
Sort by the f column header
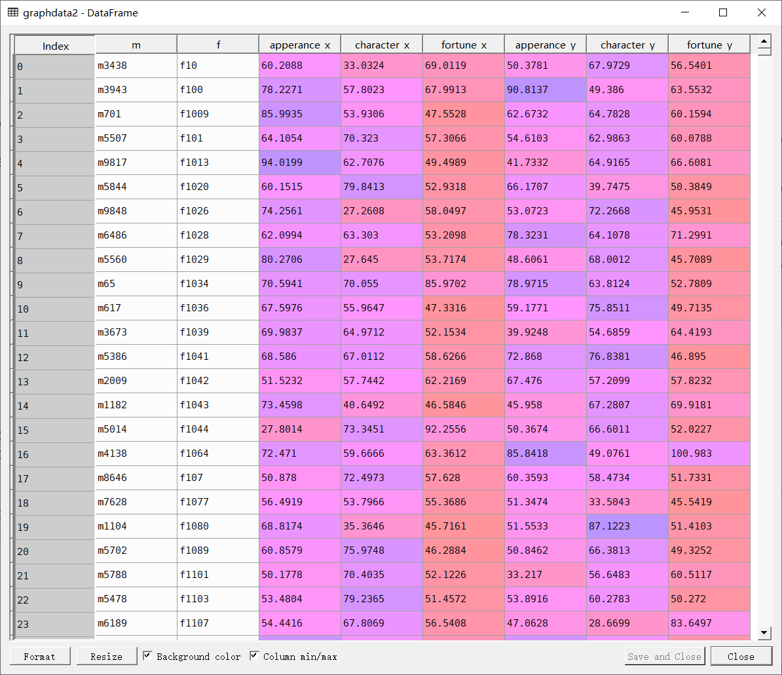218,45
